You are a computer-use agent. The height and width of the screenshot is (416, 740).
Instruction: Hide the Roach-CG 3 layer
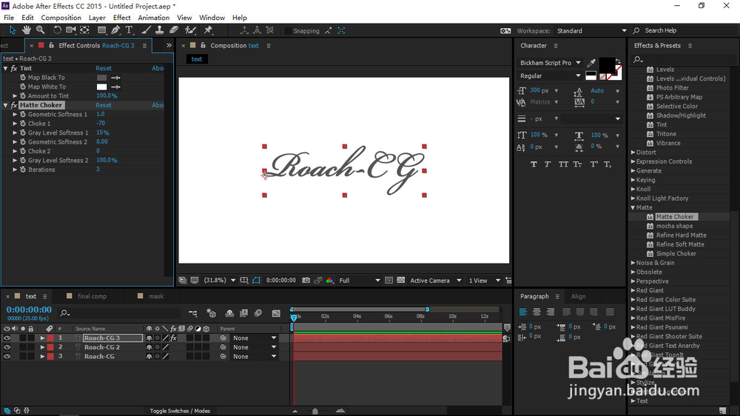point(7,338)
